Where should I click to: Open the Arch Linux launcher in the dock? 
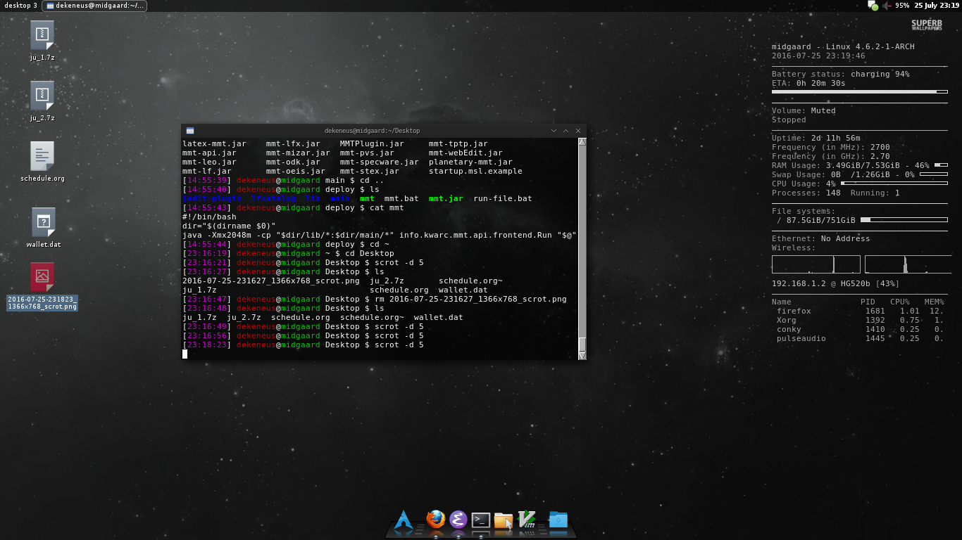point(403,520)
